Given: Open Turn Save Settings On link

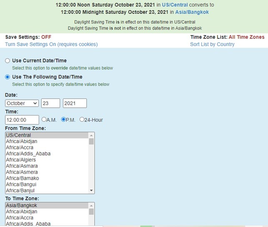Looking at the screenshot, I should click(51, 44).
